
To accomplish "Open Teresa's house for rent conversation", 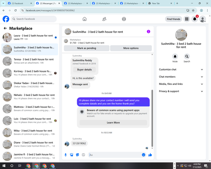I will coord(30,61).
